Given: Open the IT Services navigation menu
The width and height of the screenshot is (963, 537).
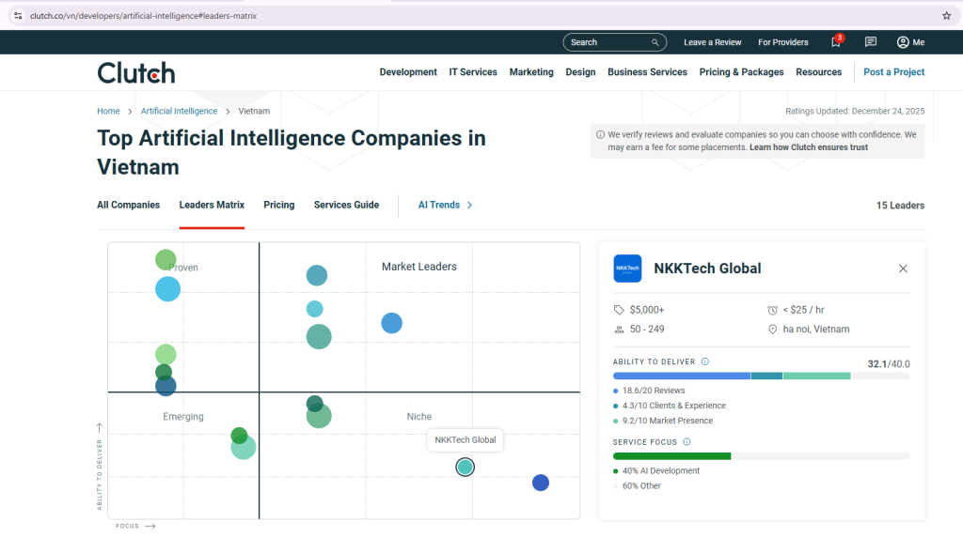Looking at the screenshot, I should (x=473, y=72).
